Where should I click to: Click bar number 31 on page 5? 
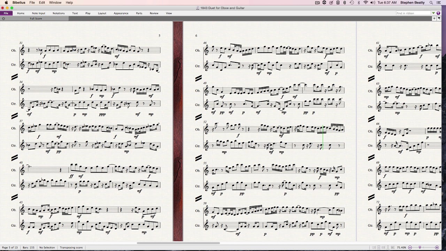[x=21, y=43]
